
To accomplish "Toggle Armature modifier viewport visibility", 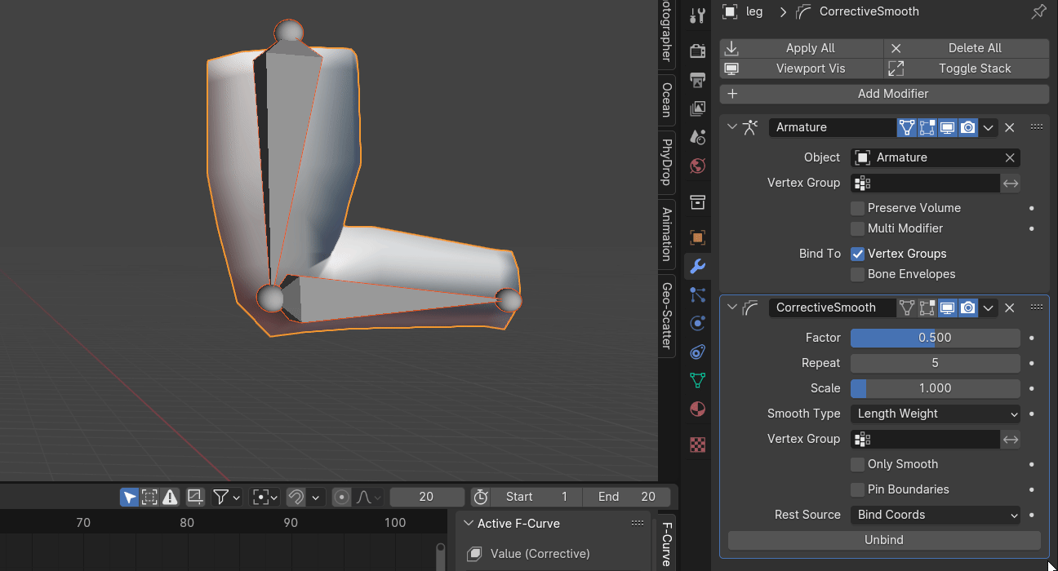I will click(x=947, y=127).
